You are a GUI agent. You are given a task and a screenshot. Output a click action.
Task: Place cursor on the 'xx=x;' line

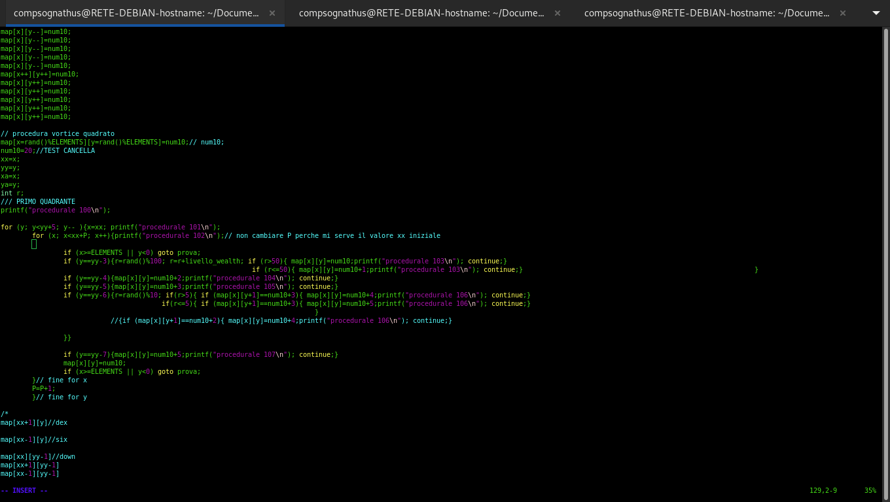10,159
